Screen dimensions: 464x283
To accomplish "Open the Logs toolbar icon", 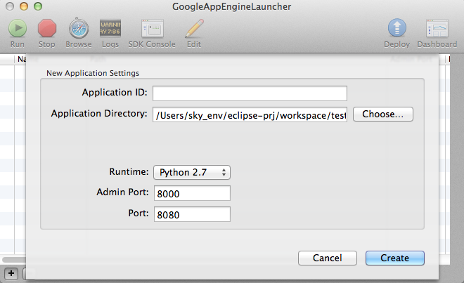I will click(110, 28).
